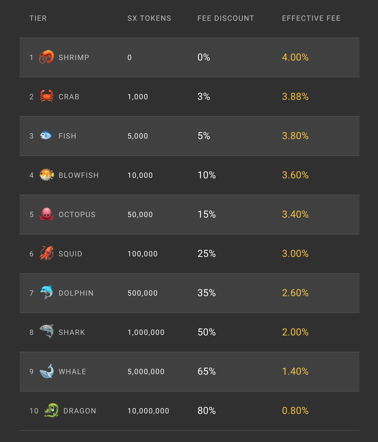Screen dimensions: 378x442
Task: Select the blue fish icon
Action: [x=46, y=135]
